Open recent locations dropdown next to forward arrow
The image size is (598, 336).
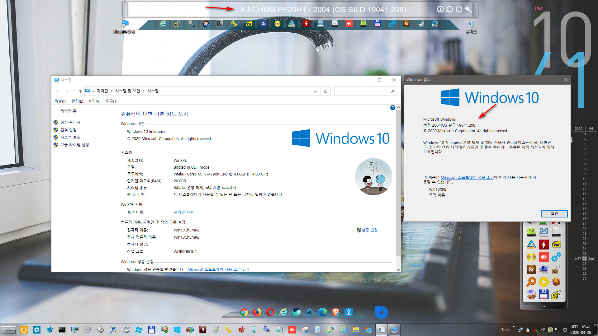pyautogui.click(x=74, y=91)
